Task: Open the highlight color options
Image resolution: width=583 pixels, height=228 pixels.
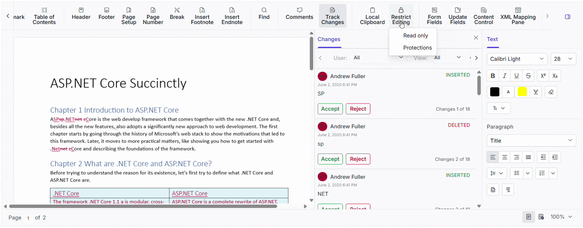Action: (536, 92)
